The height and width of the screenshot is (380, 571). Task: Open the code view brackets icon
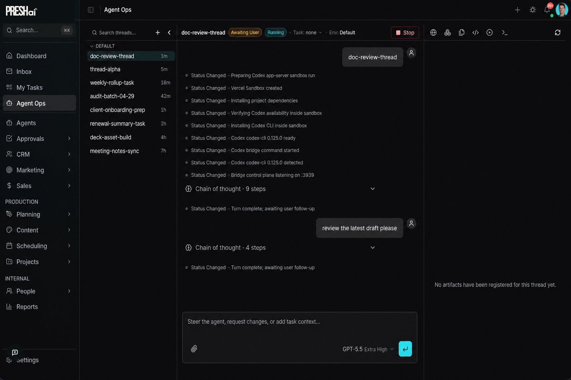pos(475,33)
